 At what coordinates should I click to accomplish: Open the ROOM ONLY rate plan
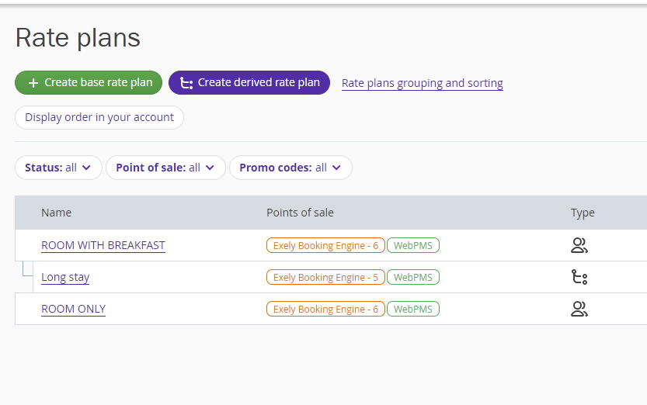[x=73, y=309]
